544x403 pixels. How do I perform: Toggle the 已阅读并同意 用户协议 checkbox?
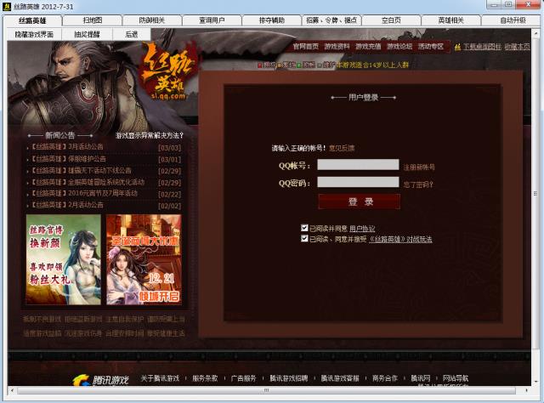click(304, 228)
